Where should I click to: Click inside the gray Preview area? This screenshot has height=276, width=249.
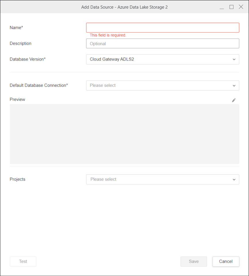coord(124,134)
